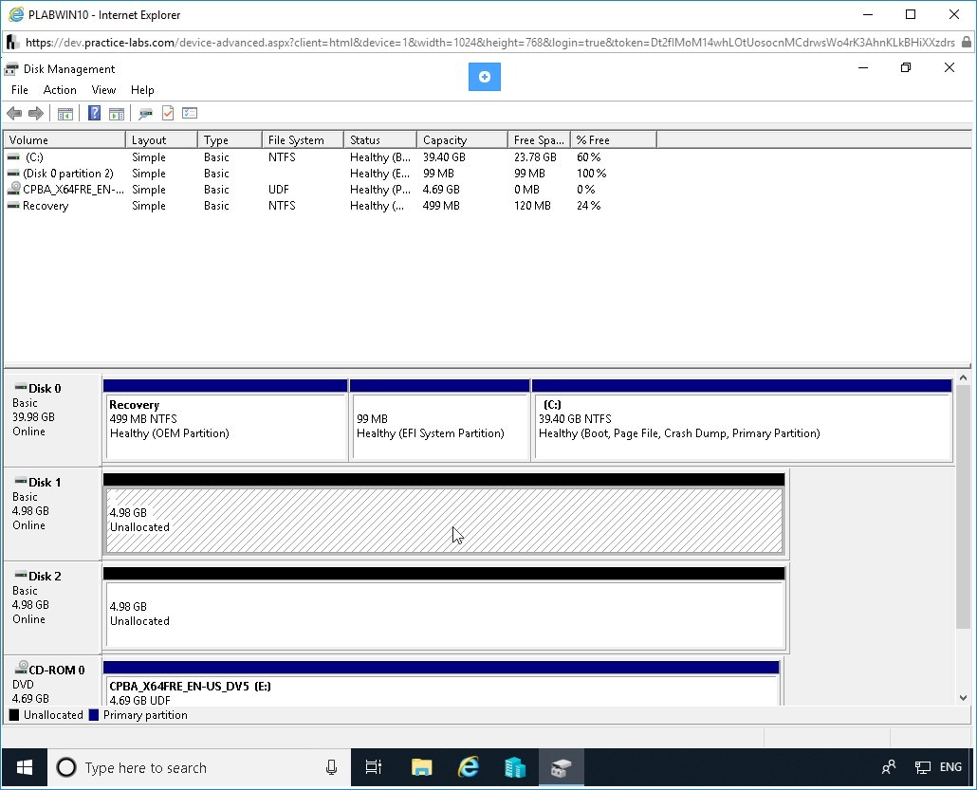Click the Unallocated black legend swatch
The image size is (977, 790).
[x=14, y=715]
